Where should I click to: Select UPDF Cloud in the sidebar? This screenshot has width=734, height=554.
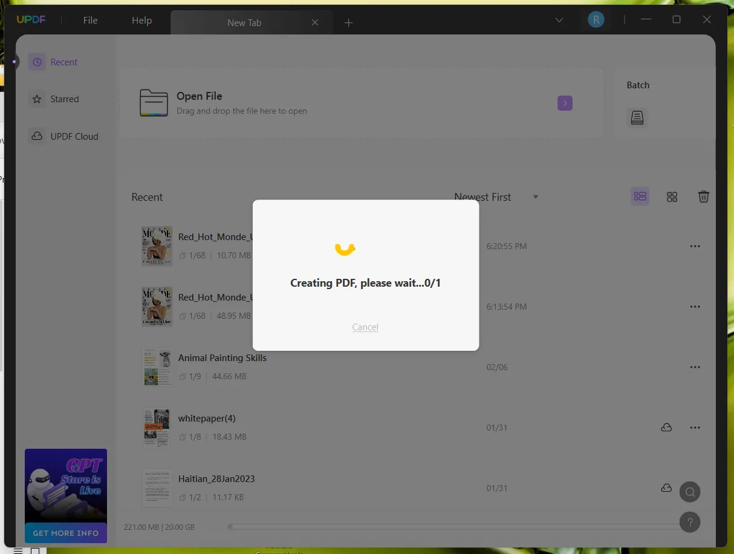click(74, 136)
